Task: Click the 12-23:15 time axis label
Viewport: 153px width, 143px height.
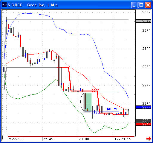Action: coord(123,139)
